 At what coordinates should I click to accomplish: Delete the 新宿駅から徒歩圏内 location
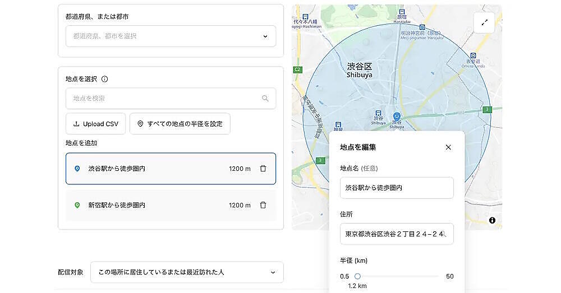click(263, 205)
